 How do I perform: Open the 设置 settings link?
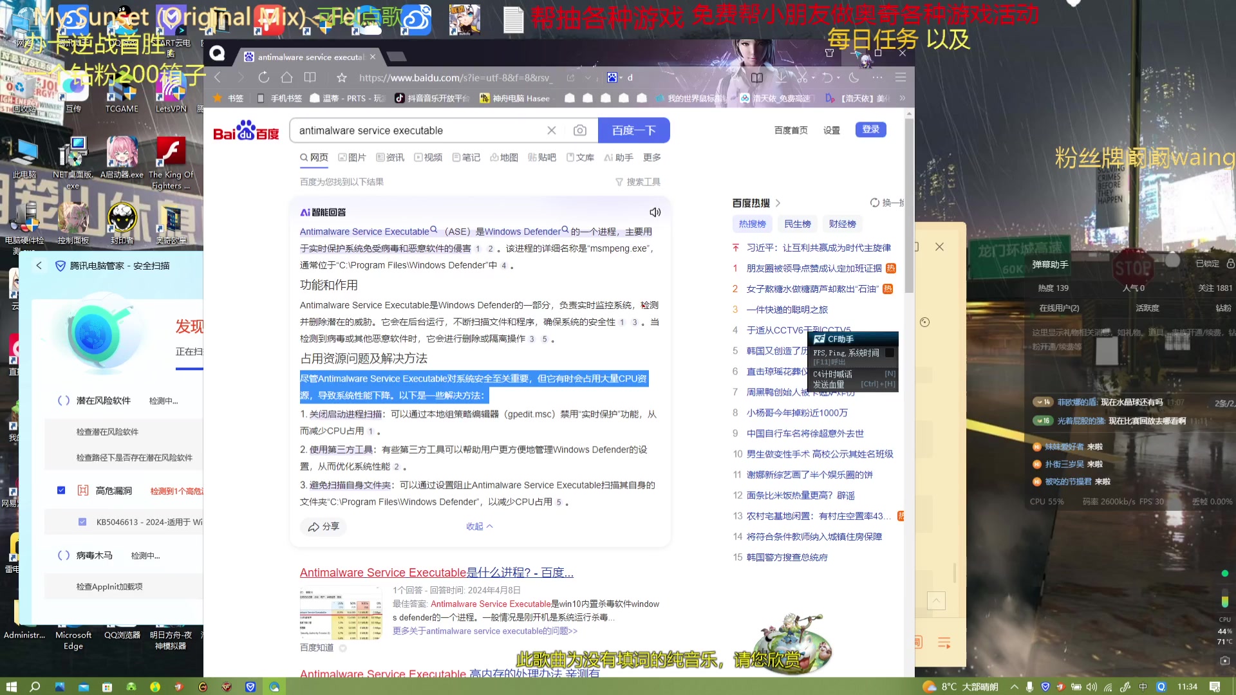point(832,130)
